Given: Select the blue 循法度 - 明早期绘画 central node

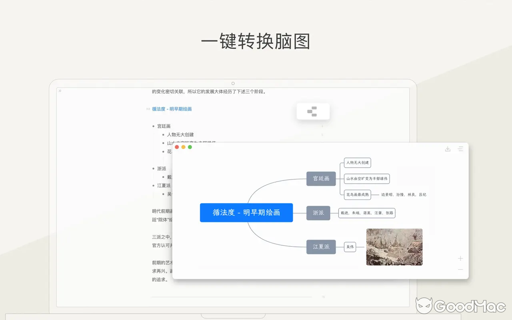Looking at the screenshot, I should pos(246,212).
